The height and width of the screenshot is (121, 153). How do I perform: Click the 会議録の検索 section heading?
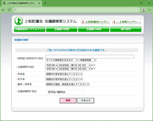click(21, 40)
